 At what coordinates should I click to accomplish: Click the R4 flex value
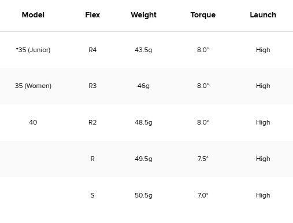point(92,50)
